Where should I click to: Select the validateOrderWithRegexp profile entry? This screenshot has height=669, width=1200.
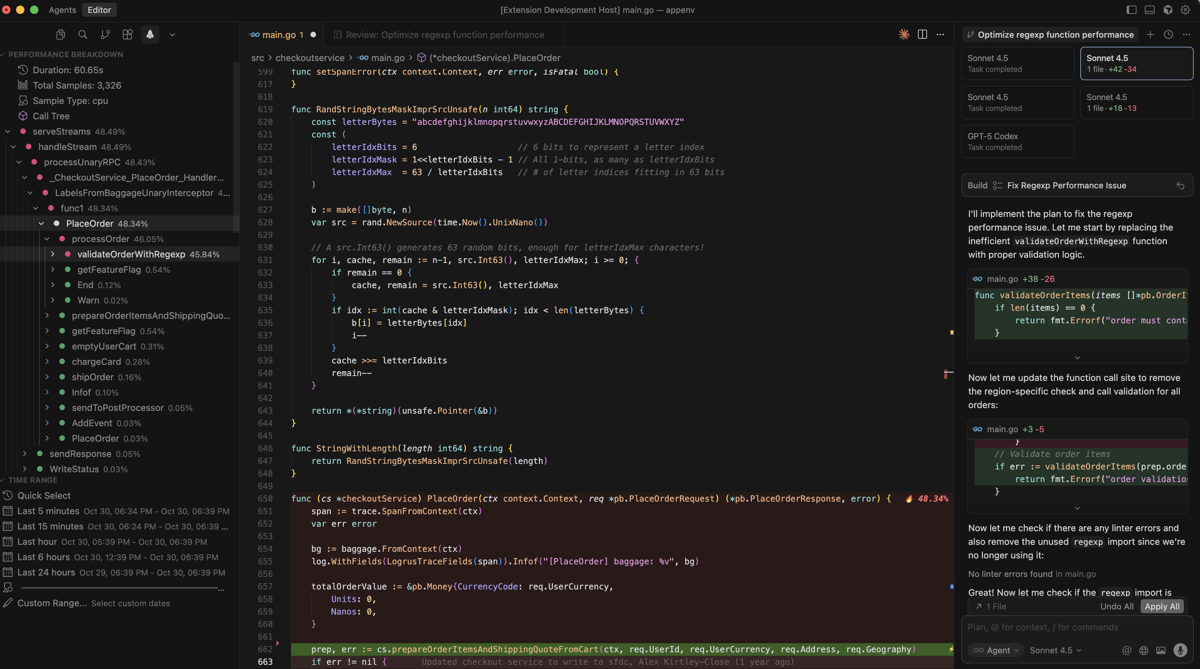[x=131, y=254]
